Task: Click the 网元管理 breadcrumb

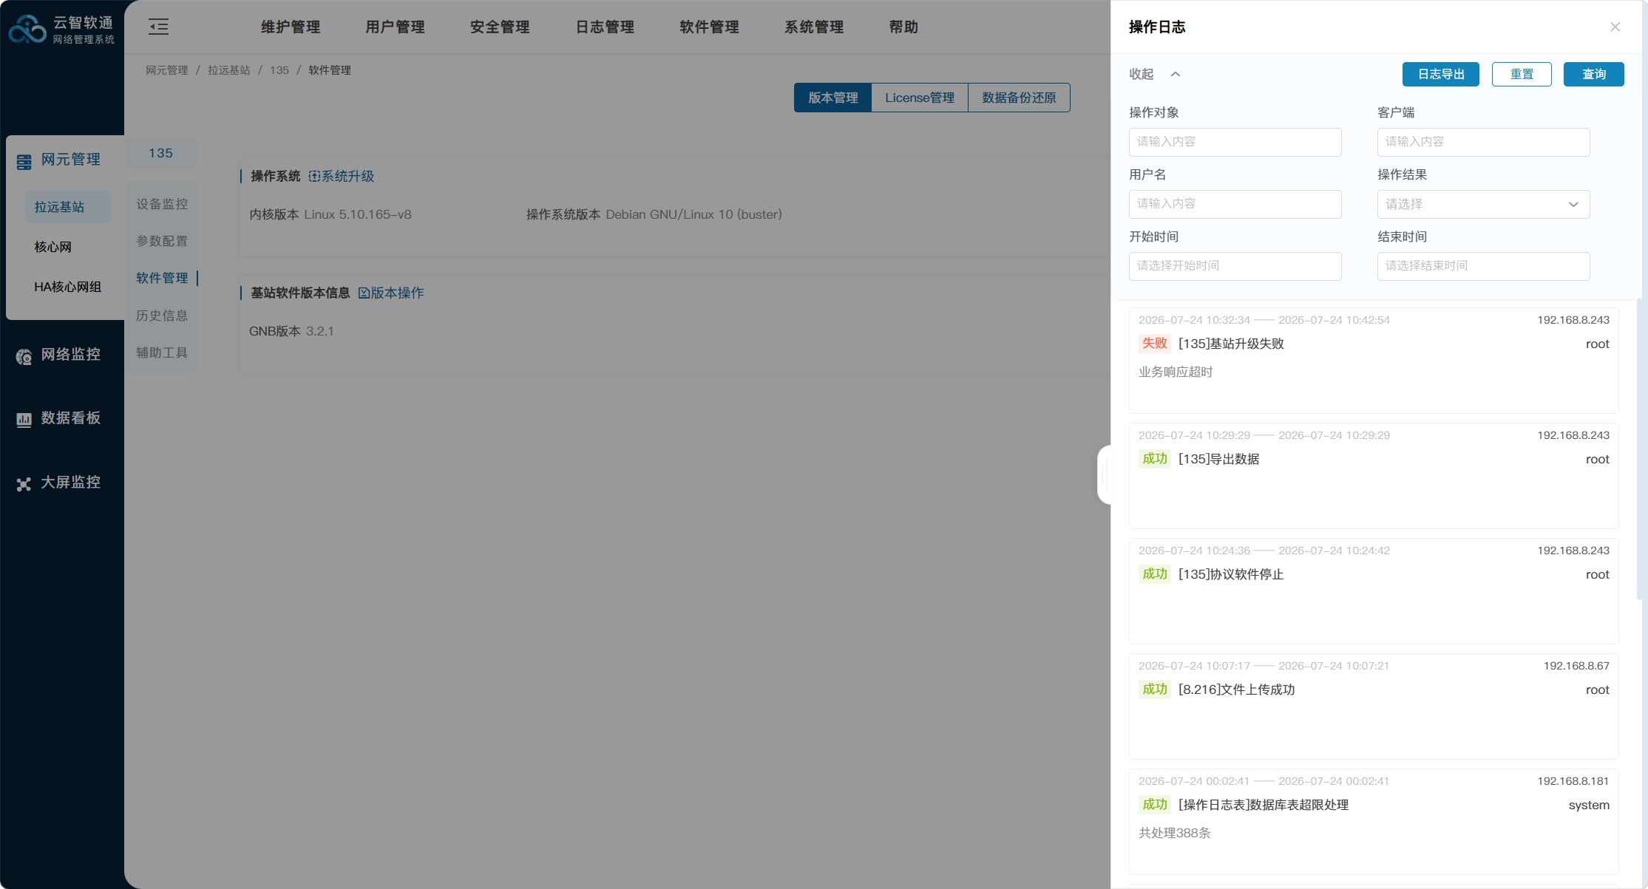Action: tap(167, 70)
